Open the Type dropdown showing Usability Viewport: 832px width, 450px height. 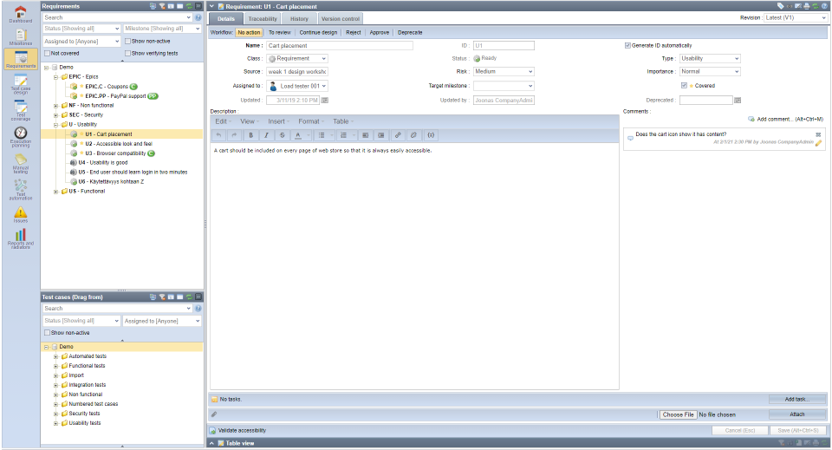tap(710, 58)
